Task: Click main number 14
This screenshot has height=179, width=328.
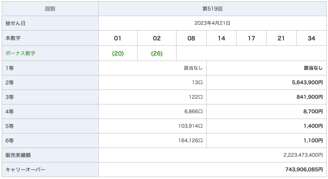Action: tap(221, 38)
